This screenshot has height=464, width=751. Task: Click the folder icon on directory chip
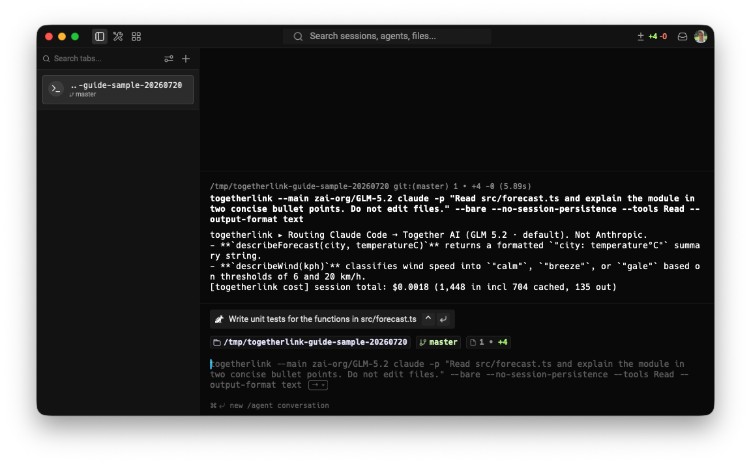point(217,342)
